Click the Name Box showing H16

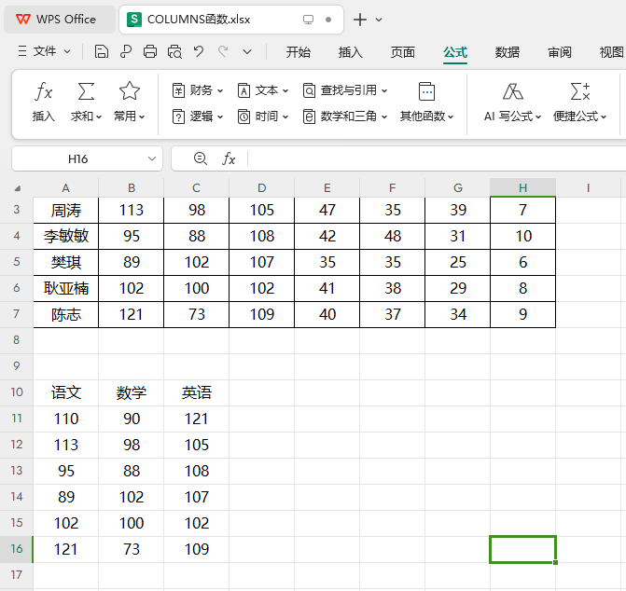click(77, 159)
